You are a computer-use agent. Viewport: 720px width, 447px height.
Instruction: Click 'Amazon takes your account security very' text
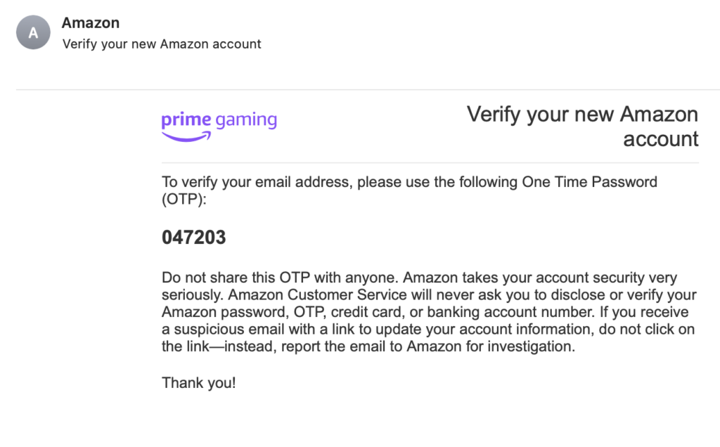click(x=540, y=278)
